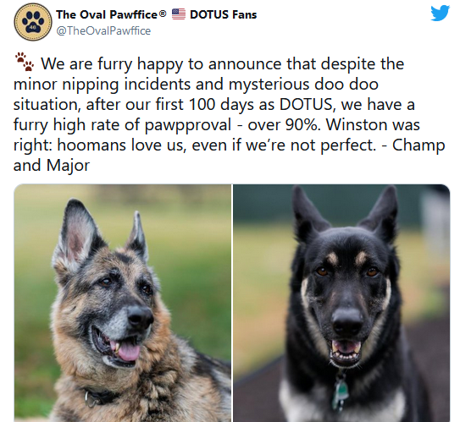The height and width of the screenshot is (422, 460).
Task: Click Major's green collar tag
Action: pos(341,392)
